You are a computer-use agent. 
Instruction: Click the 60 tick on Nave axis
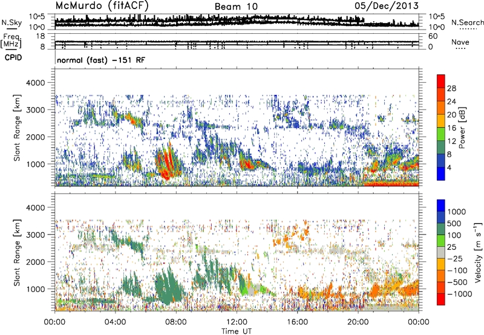click(x=433, y=36)
